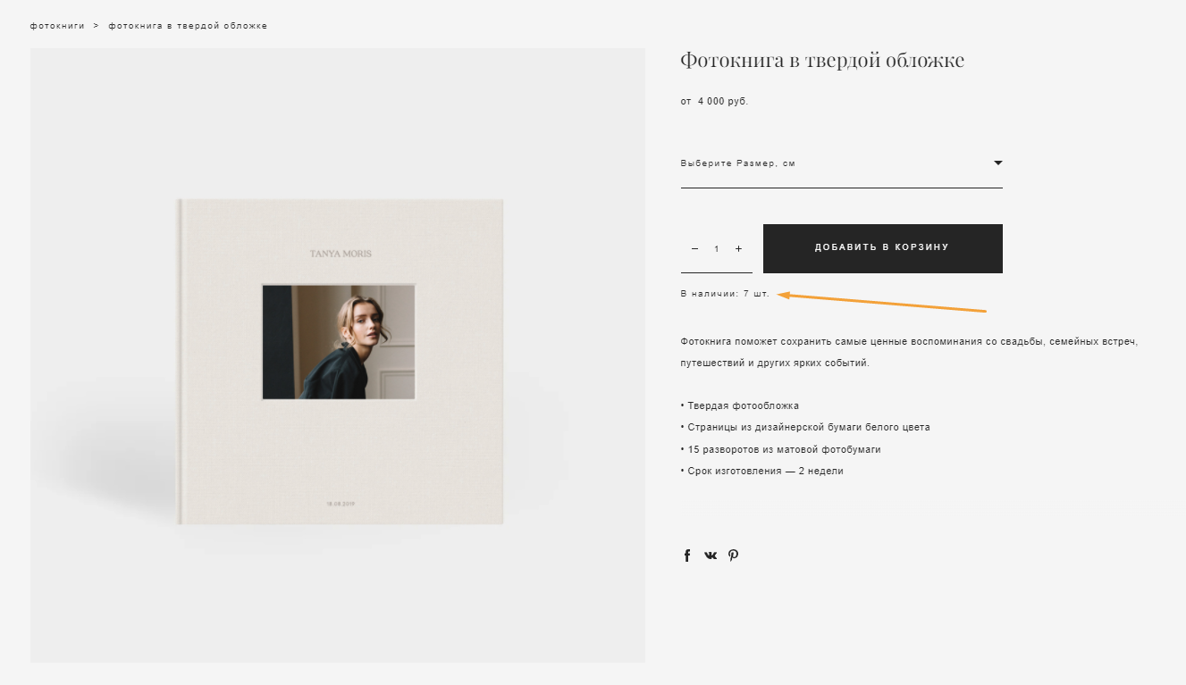Click the 'TANYA MORIS' title on the cover
The image size is (1186, 685).
pos(341,254)
